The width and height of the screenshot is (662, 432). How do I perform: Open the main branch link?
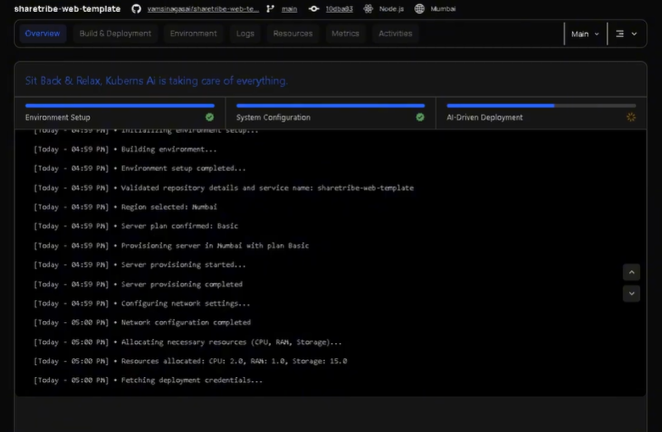pyautogui.click(x=289, y=8)
